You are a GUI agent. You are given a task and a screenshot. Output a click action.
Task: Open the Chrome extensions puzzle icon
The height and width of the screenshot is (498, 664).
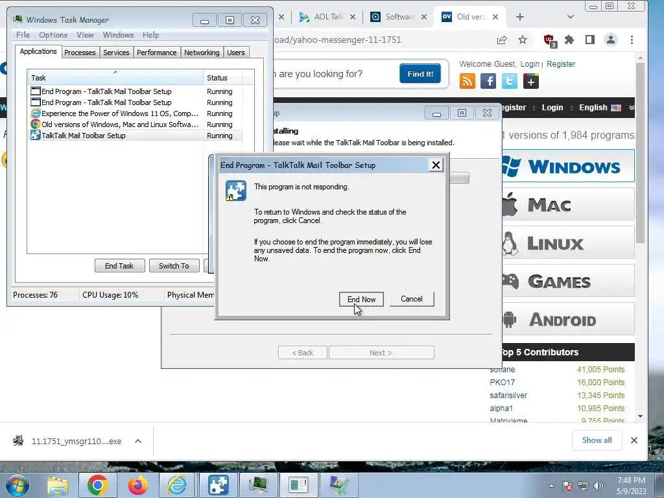click(569, 40)
